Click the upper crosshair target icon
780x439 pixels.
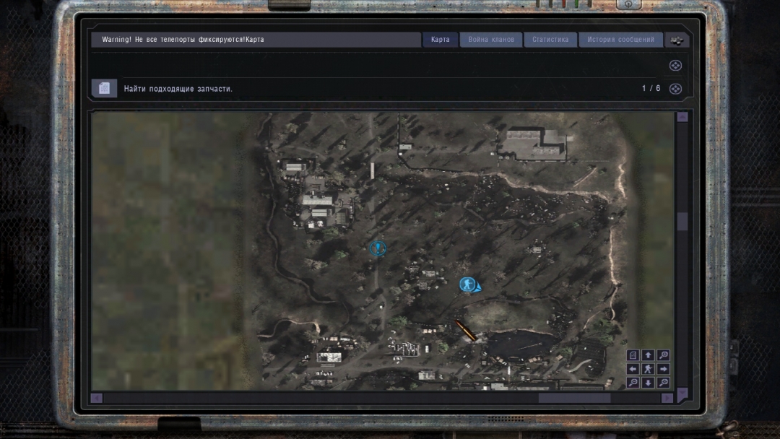675,65
